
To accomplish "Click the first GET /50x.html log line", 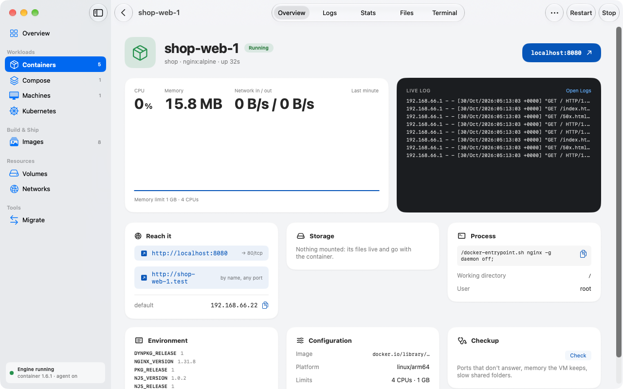I will click(498, 117).
